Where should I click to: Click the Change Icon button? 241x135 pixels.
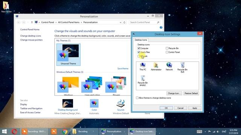[174, 93]
